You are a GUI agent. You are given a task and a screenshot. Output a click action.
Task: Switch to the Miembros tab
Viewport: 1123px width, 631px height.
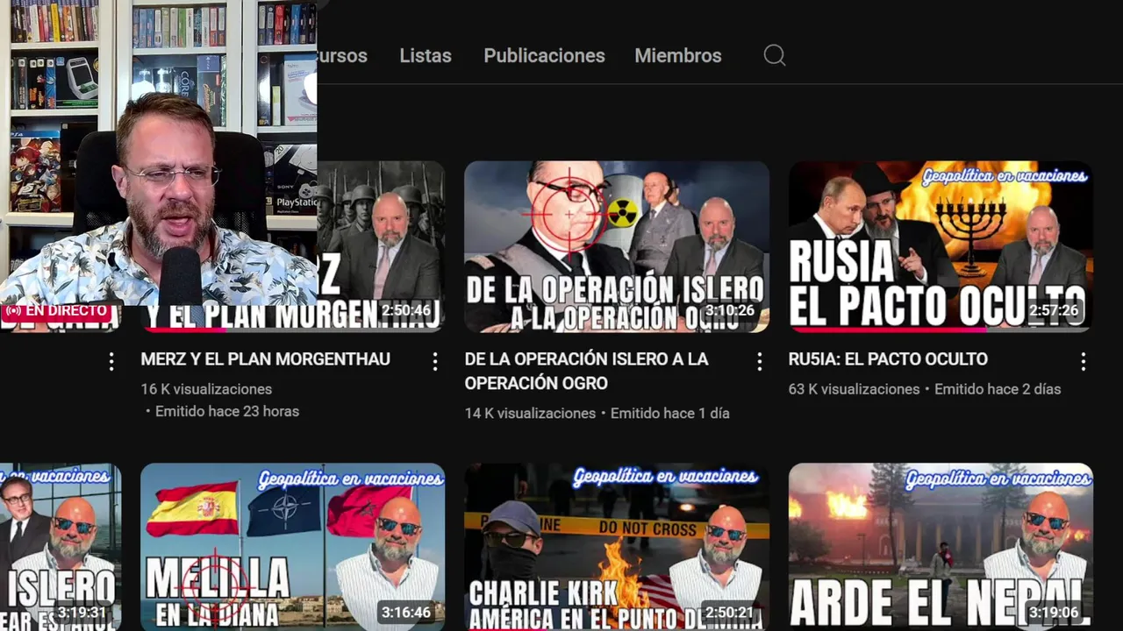(x=678, y=55)
